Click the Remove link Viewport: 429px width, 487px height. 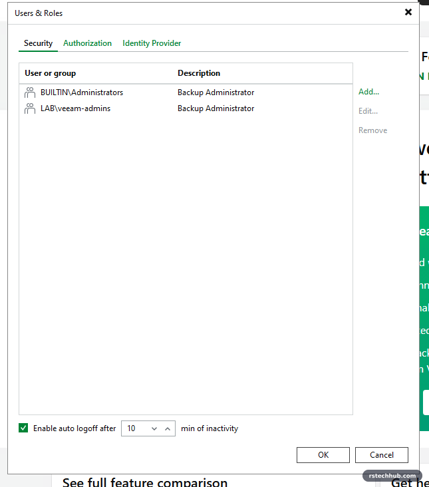pos(373,130)
